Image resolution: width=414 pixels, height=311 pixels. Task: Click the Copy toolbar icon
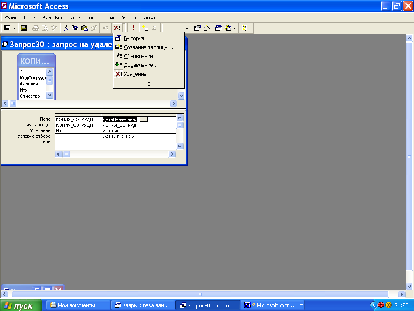point(75,28)
